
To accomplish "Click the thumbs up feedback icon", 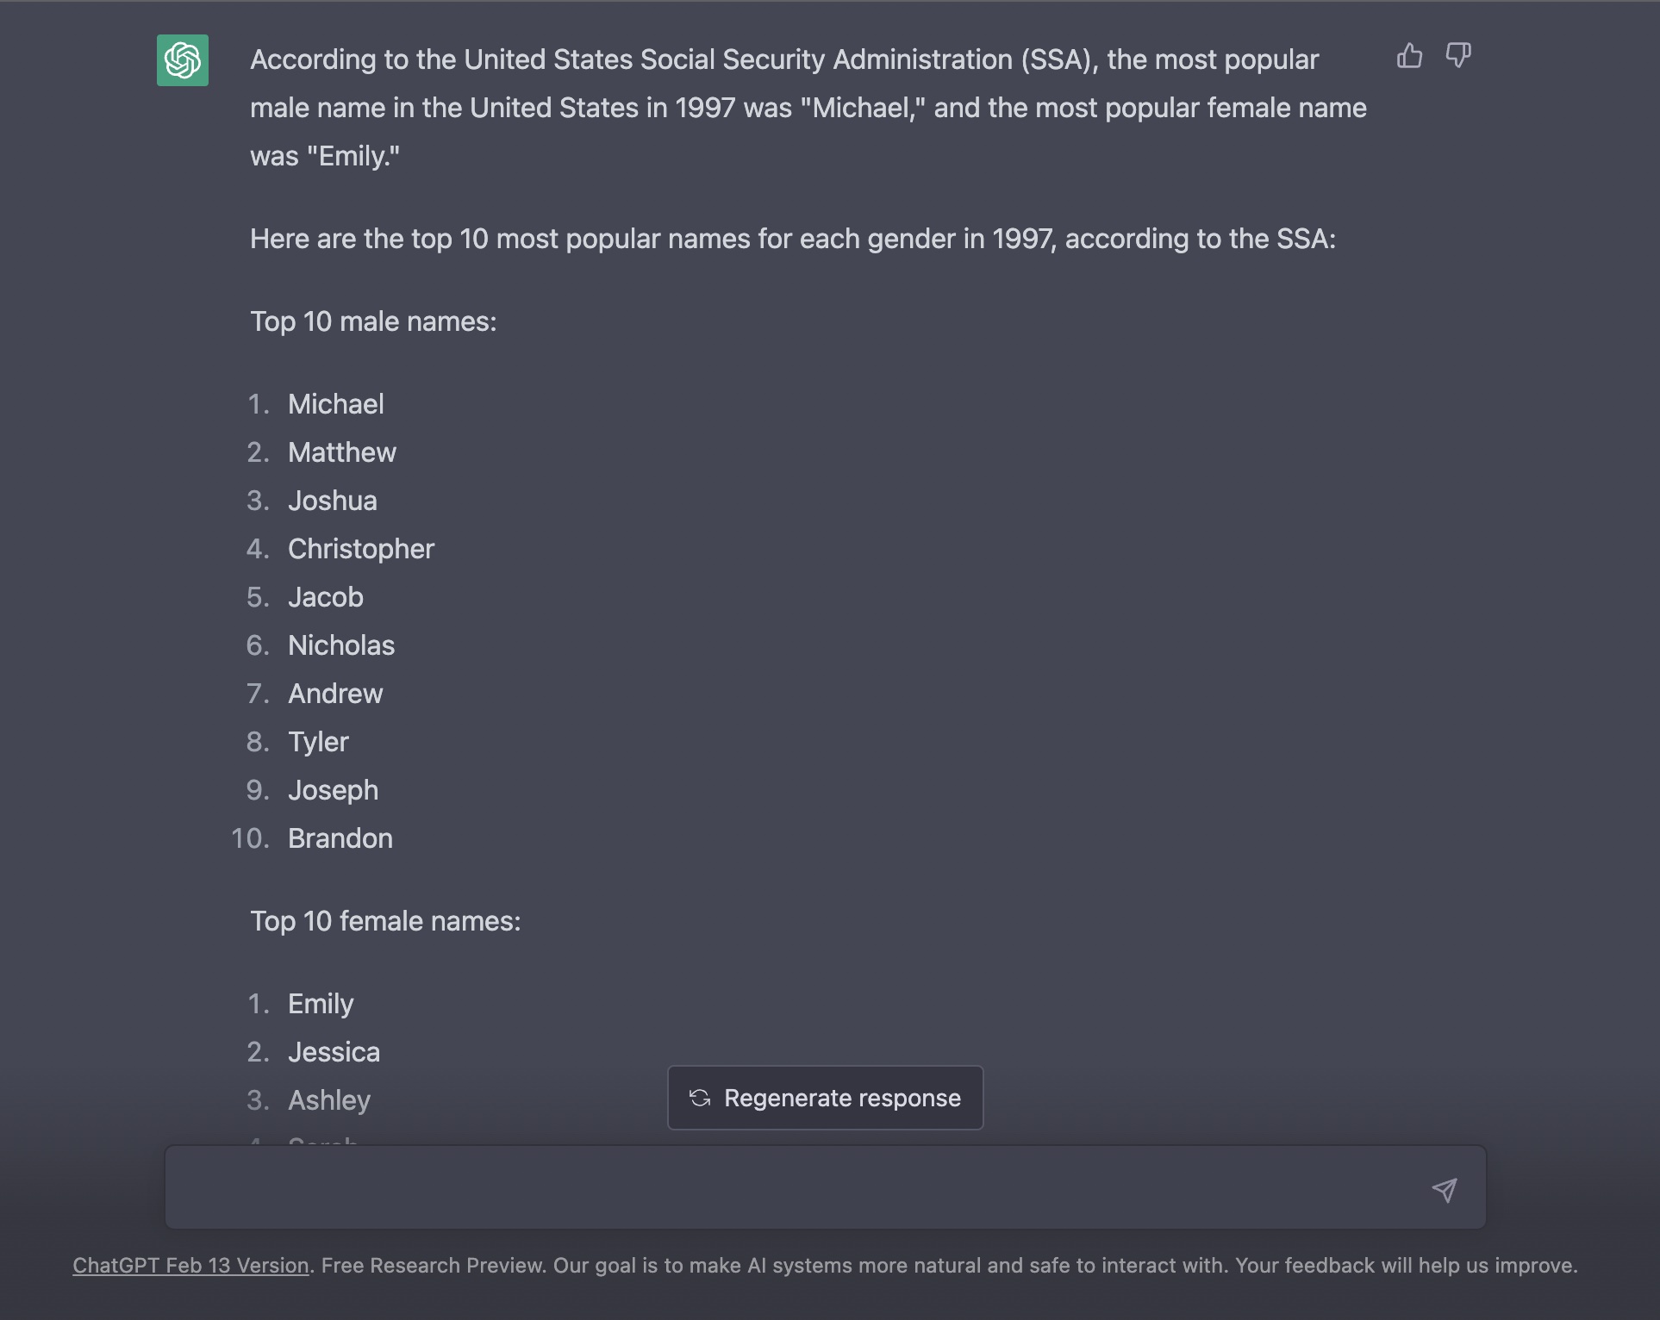I will click(1409, 56).
